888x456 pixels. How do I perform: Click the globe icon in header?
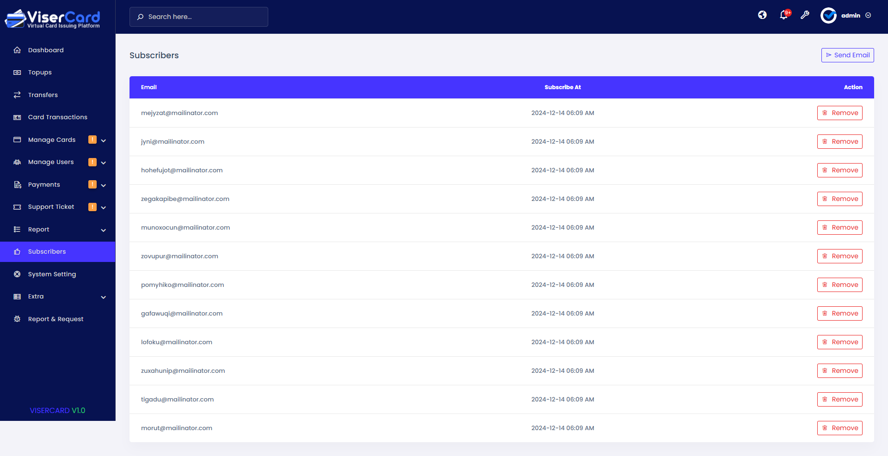click(x=762, y=15)
